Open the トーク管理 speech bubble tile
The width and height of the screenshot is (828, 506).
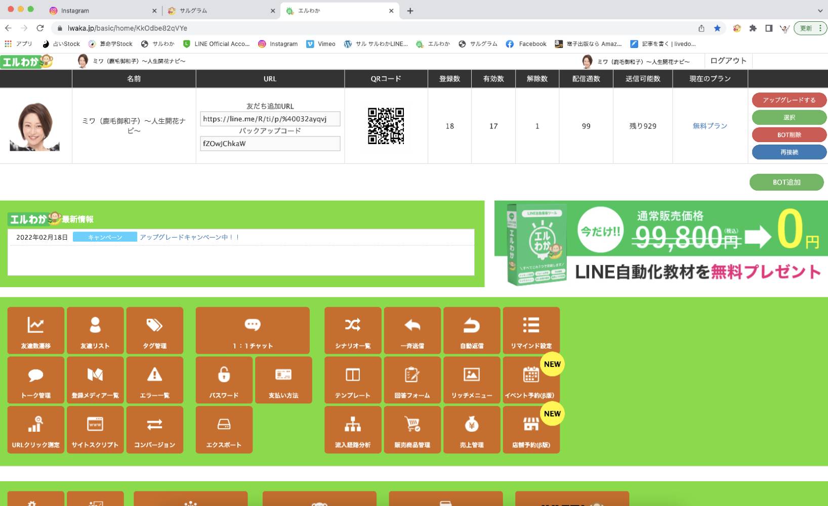point(36,380)
